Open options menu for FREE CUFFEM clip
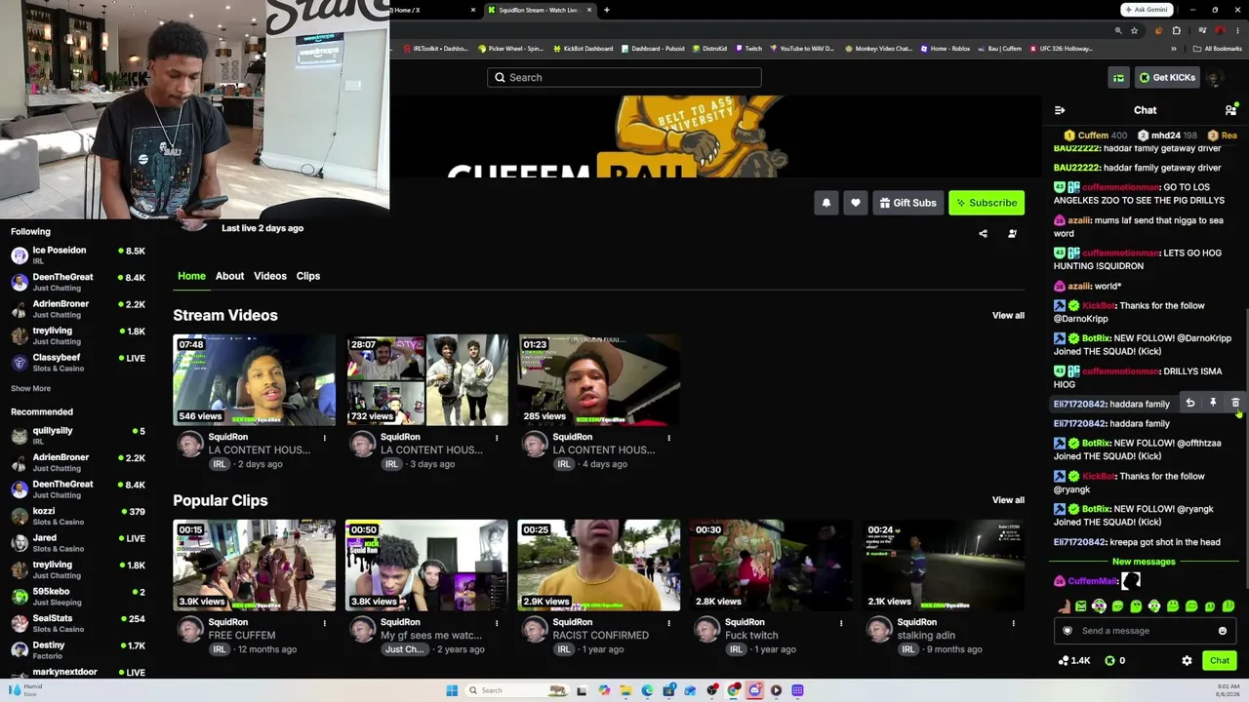The height and width of the screenshot is (702, 1249). [x=325, y=623]
